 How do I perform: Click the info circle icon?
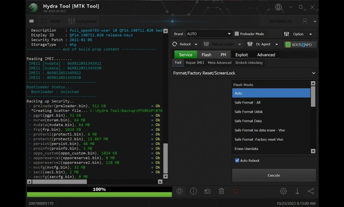193,191
